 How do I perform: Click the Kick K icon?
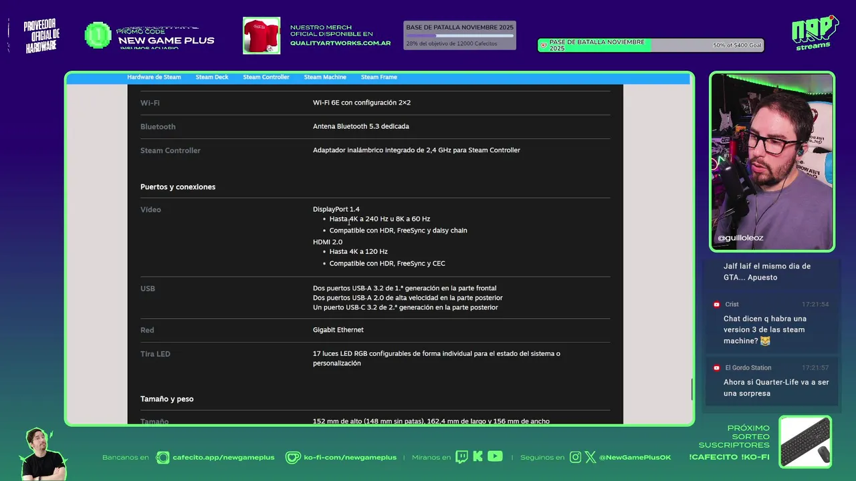pyautogui.click(x=477, y=457)
